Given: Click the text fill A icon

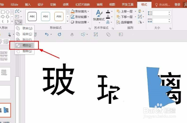Looking at the screenshot, I should pyautogui.click(x=108, y=11).
